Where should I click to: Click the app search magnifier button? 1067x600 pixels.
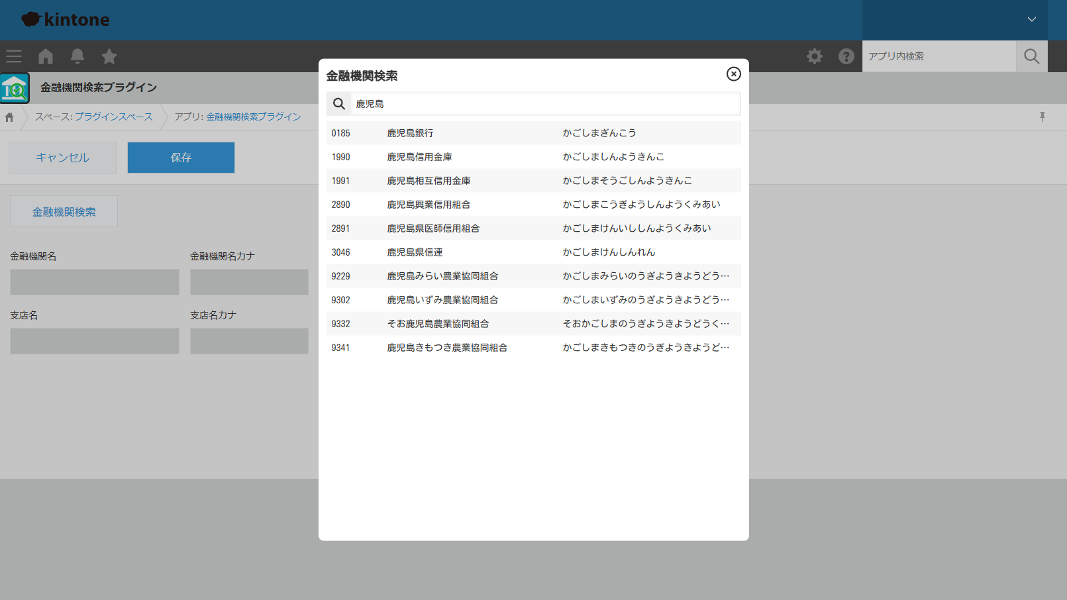tap(1031, 56)
